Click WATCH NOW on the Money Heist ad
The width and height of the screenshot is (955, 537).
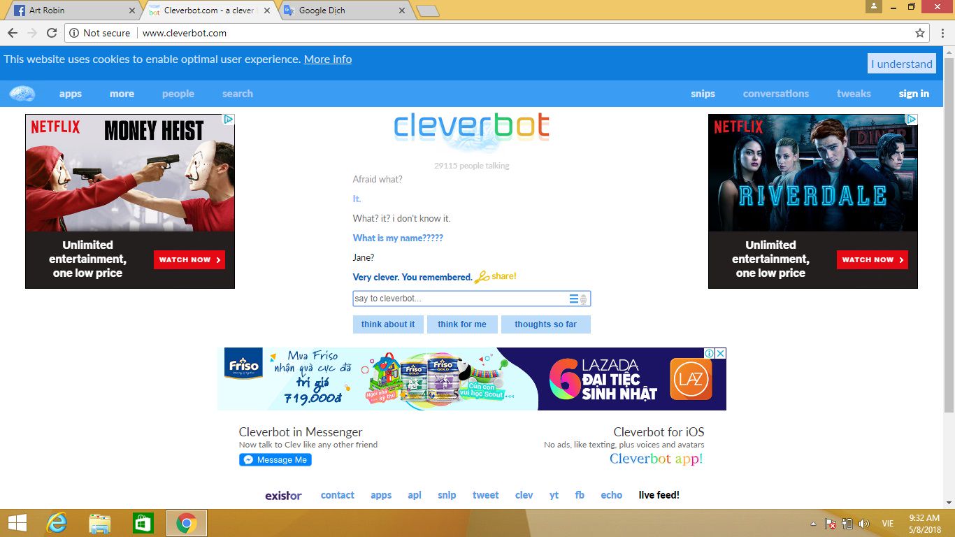pos(189,259)
